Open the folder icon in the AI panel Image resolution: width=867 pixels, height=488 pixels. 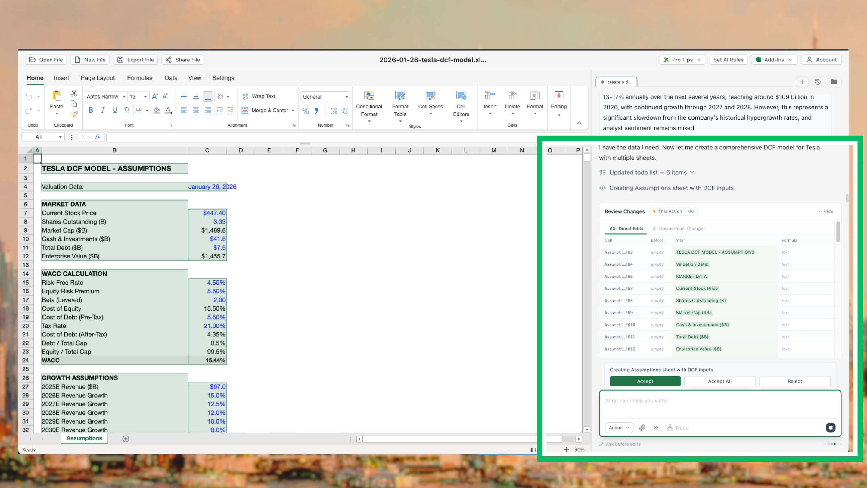point(834,82)
